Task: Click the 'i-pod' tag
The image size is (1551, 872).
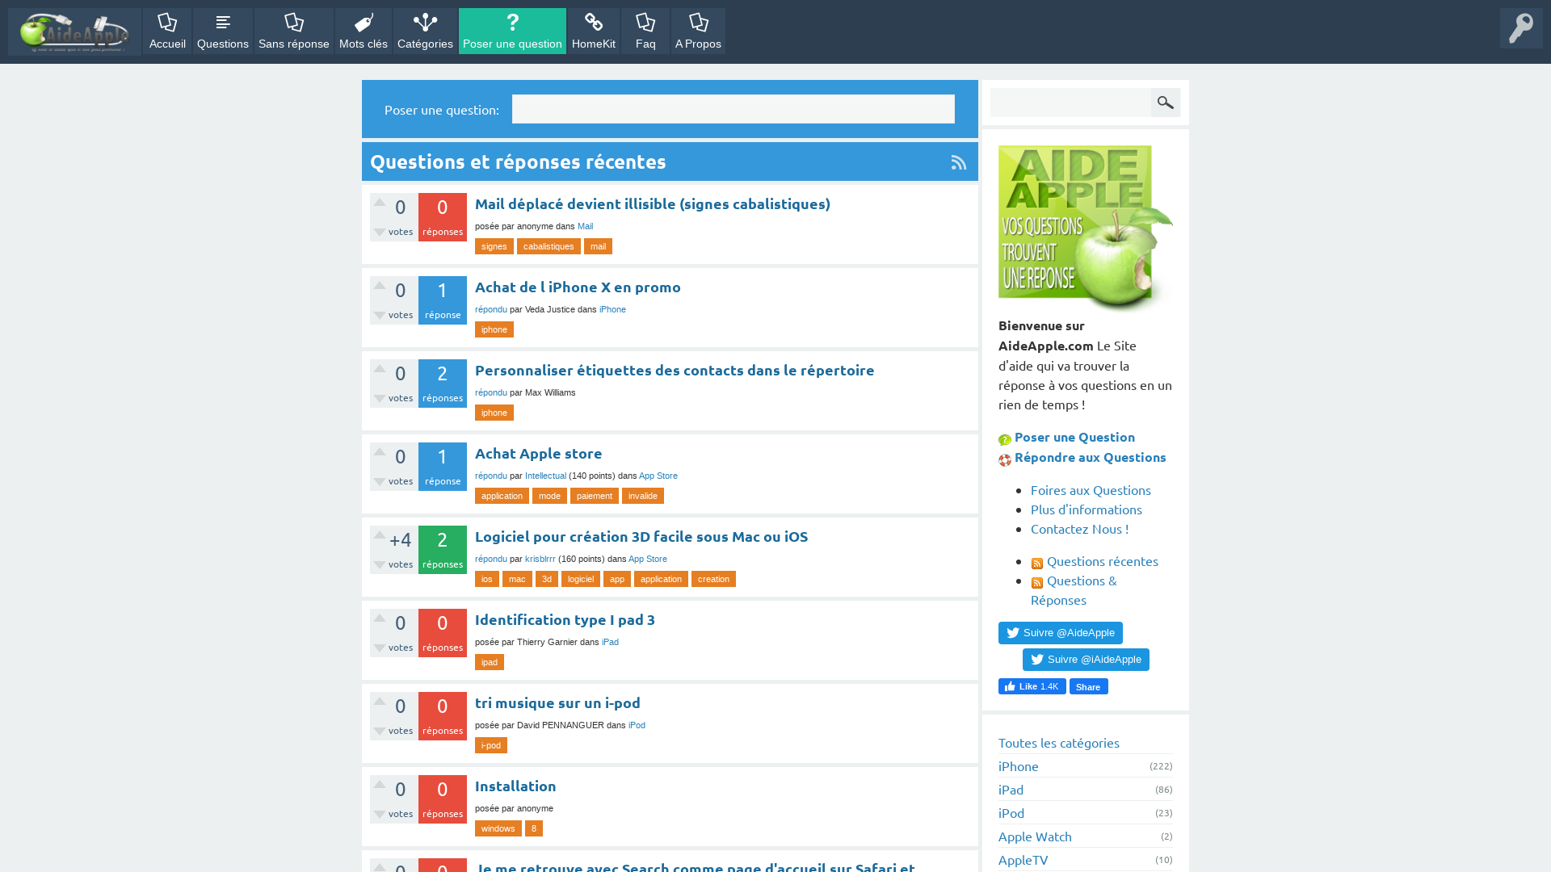Action: [x=491, y=745]
